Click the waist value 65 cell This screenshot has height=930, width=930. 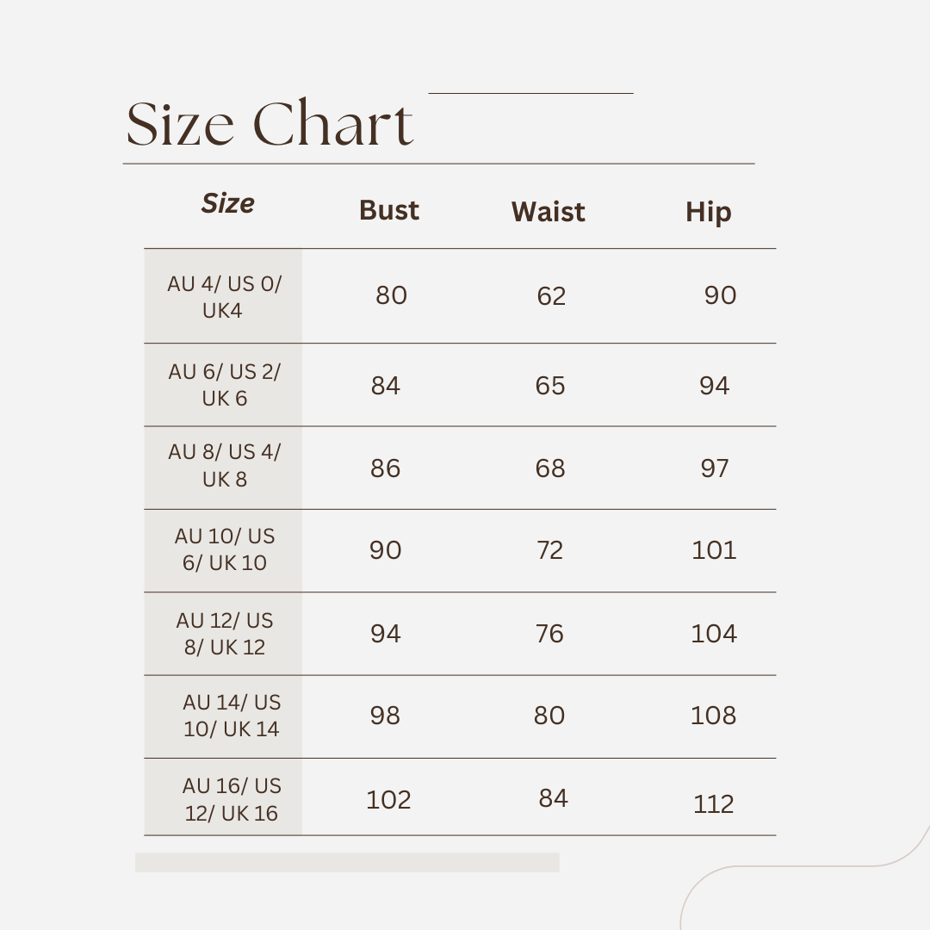click(549, 386)
